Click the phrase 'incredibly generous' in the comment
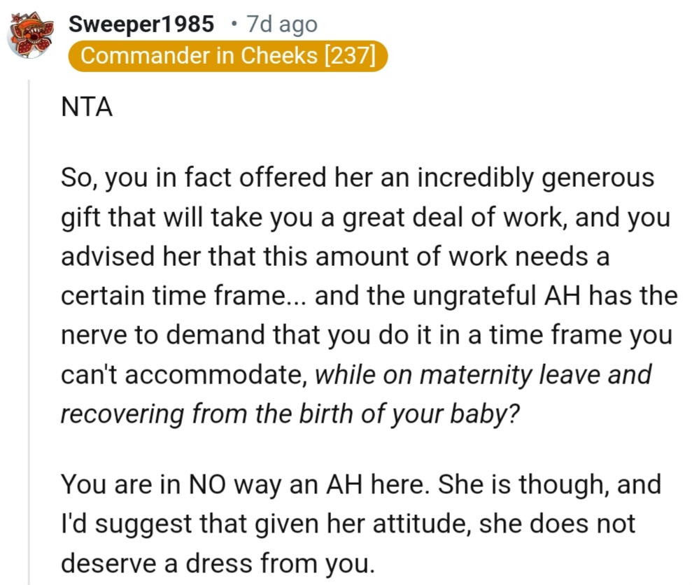The image size is (692, 585). click(x=536, y=178)
